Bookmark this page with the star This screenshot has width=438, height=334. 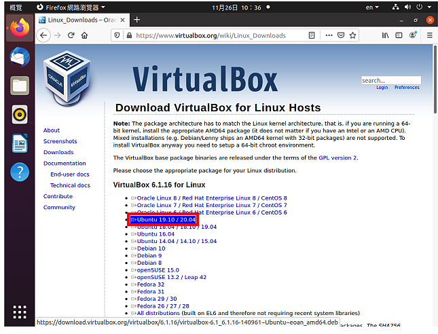(352, 35)
